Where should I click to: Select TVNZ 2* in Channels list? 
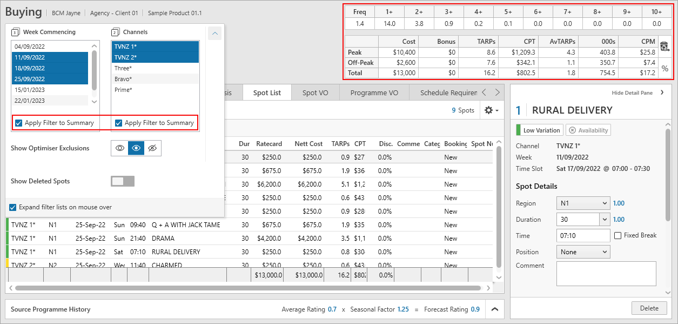pos(155,57)
